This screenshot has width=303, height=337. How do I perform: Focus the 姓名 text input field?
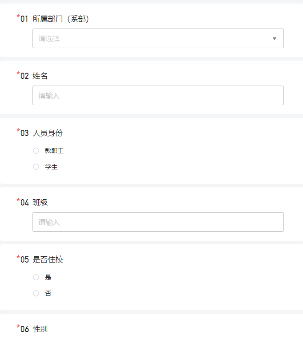[158, 95]
